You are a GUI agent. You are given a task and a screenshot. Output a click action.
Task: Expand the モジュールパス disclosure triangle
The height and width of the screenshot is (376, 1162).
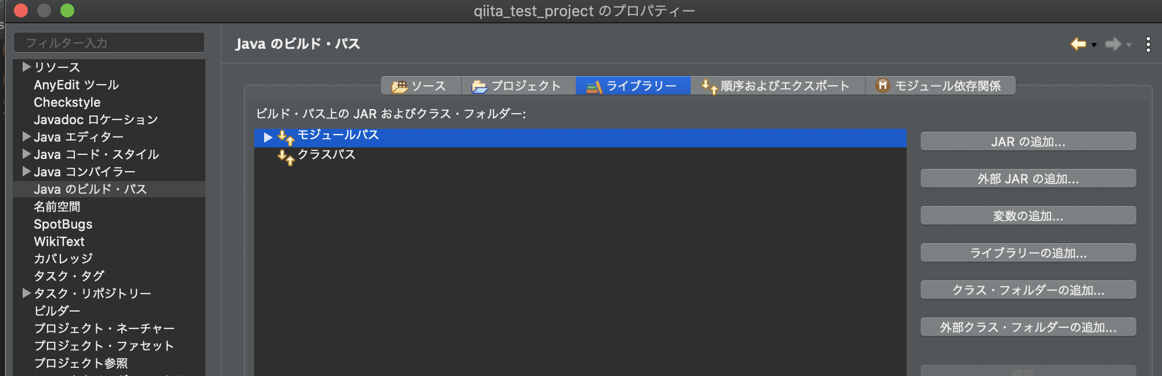pos(268,137)
